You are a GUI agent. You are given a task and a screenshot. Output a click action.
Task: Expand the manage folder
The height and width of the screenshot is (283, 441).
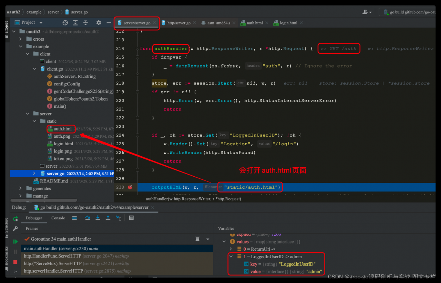coord(21,196)
